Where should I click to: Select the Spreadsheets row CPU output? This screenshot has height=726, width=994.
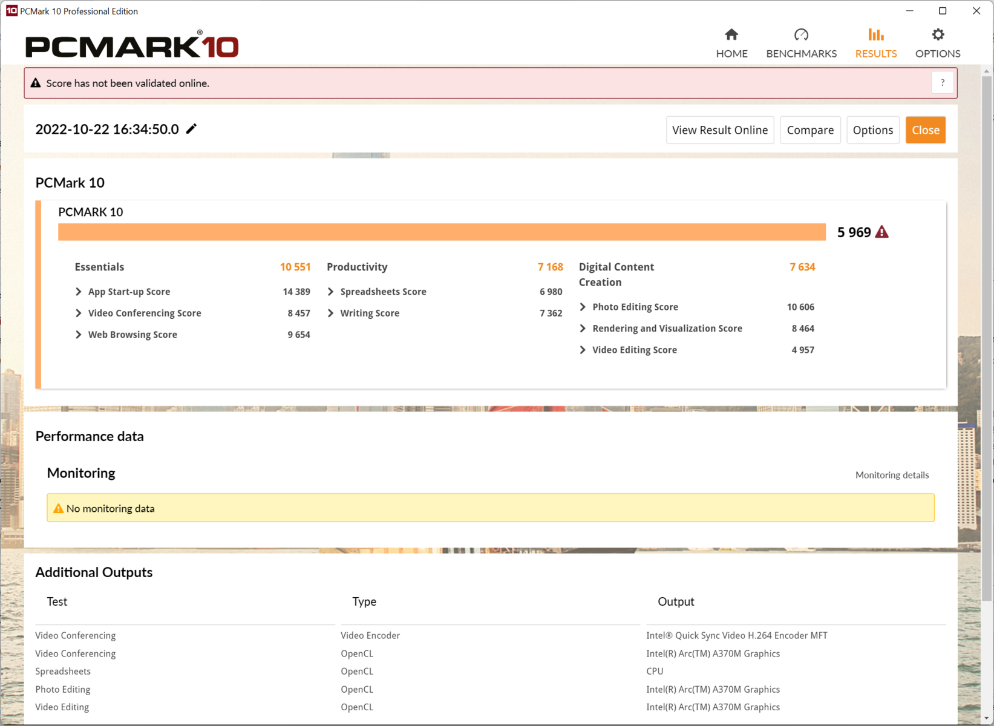coord(655,671)
